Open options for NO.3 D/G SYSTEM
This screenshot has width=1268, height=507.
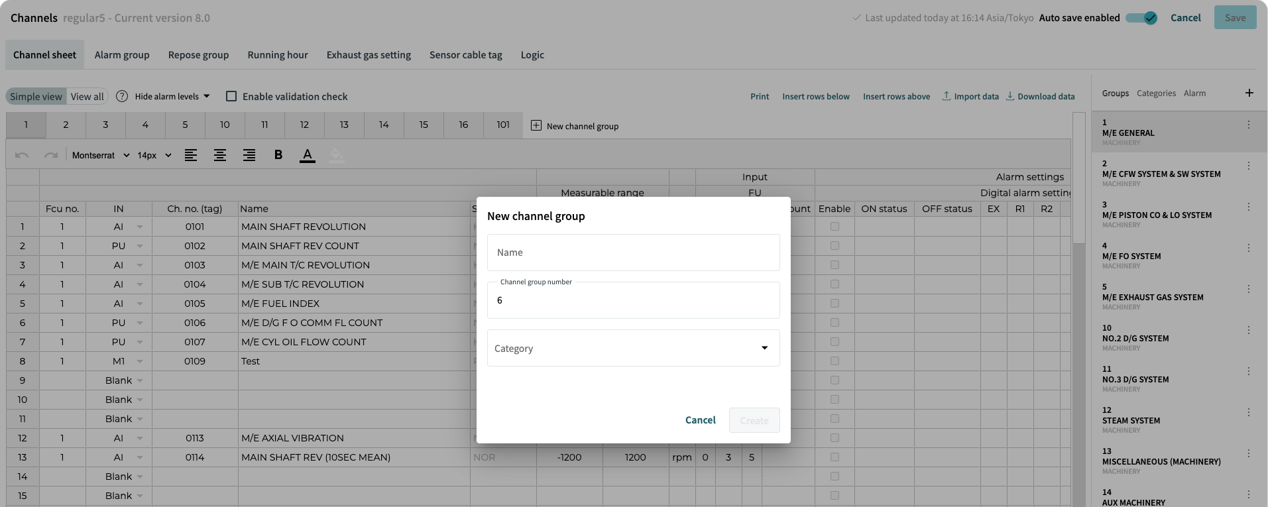click(1249, 371)
